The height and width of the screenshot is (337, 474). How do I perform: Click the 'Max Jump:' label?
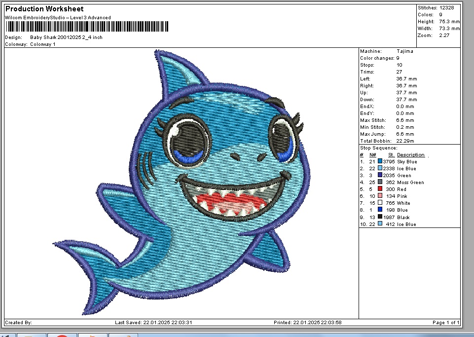pos(373,134)
